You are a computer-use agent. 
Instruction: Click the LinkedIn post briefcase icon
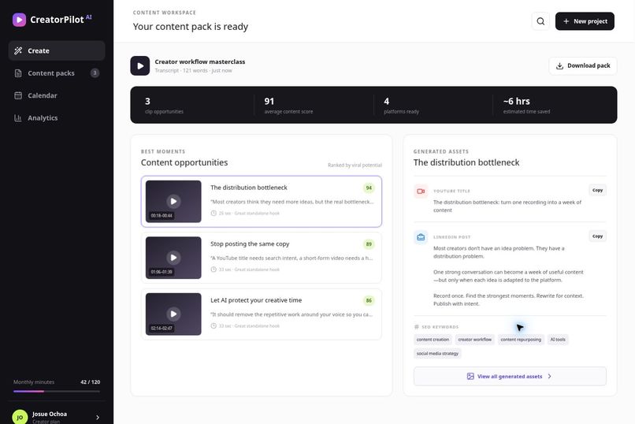[421, 237]
